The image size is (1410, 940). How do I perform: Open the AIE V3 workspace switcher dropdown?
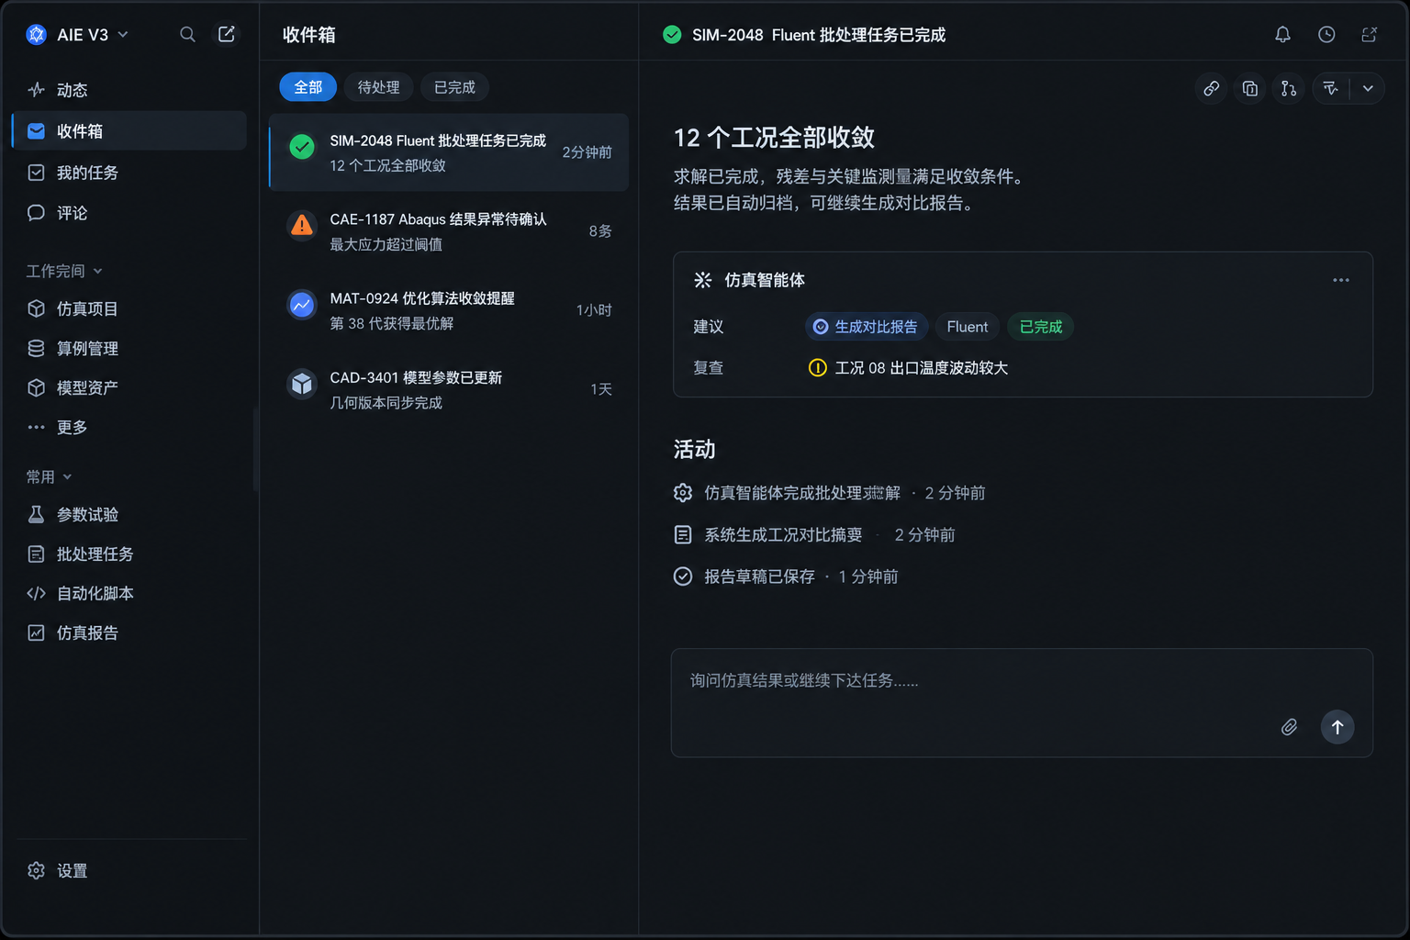pos(78,35)
